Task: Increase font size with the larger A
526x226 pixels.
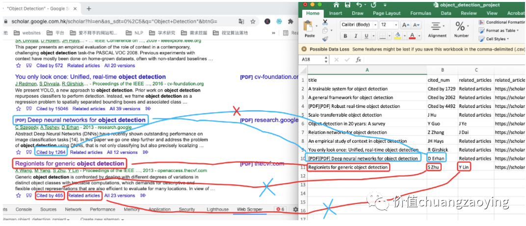Action: (x=405, y=25)
